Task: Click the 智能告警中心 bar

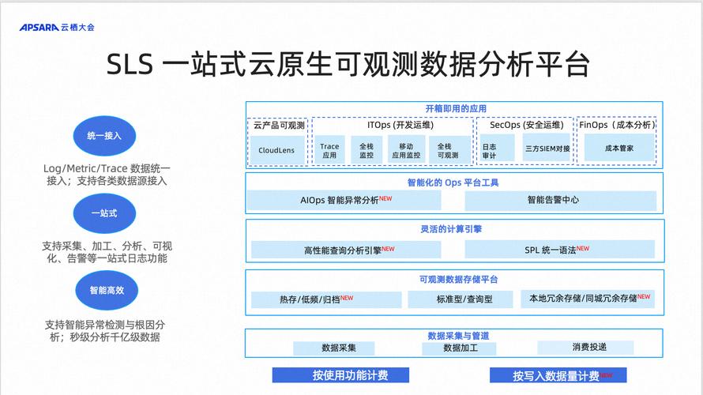Action: click(561, 200)
